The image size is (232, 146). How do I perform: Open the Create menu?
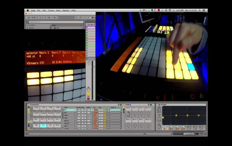tap(51, 10)
